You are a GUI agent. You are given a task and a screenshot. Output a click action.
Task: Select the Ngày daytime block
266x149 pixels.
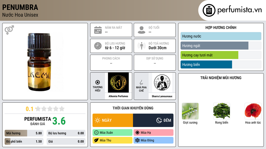click(x=113, y=120)
